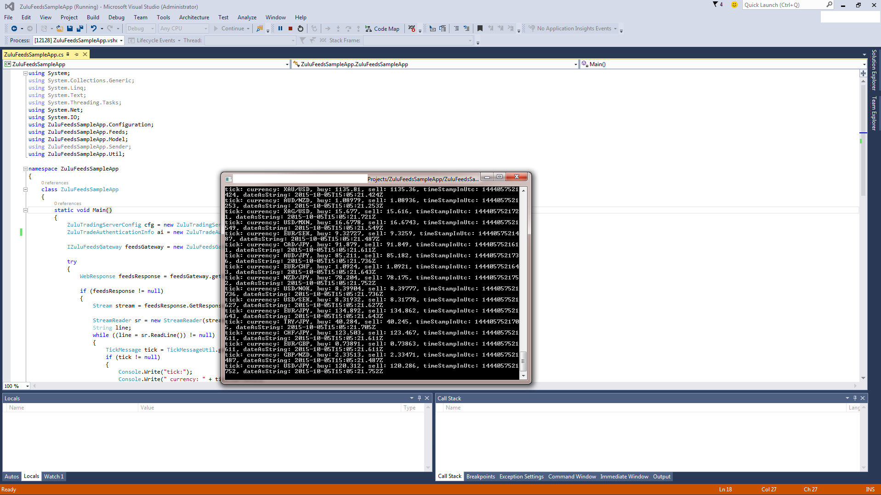Restart the debugging session
881x495 pixels.
click(301, 28)
